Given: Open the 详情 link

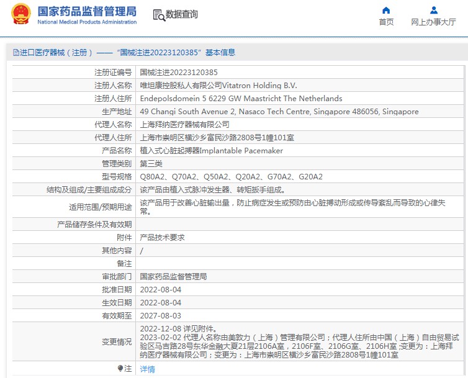Looking at the screenshot, I should (148, 369).
